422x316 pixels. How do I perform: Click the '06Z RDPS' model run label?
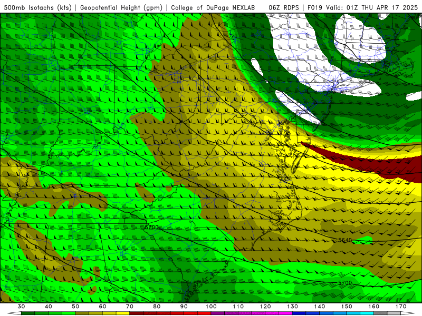[284, 7]
